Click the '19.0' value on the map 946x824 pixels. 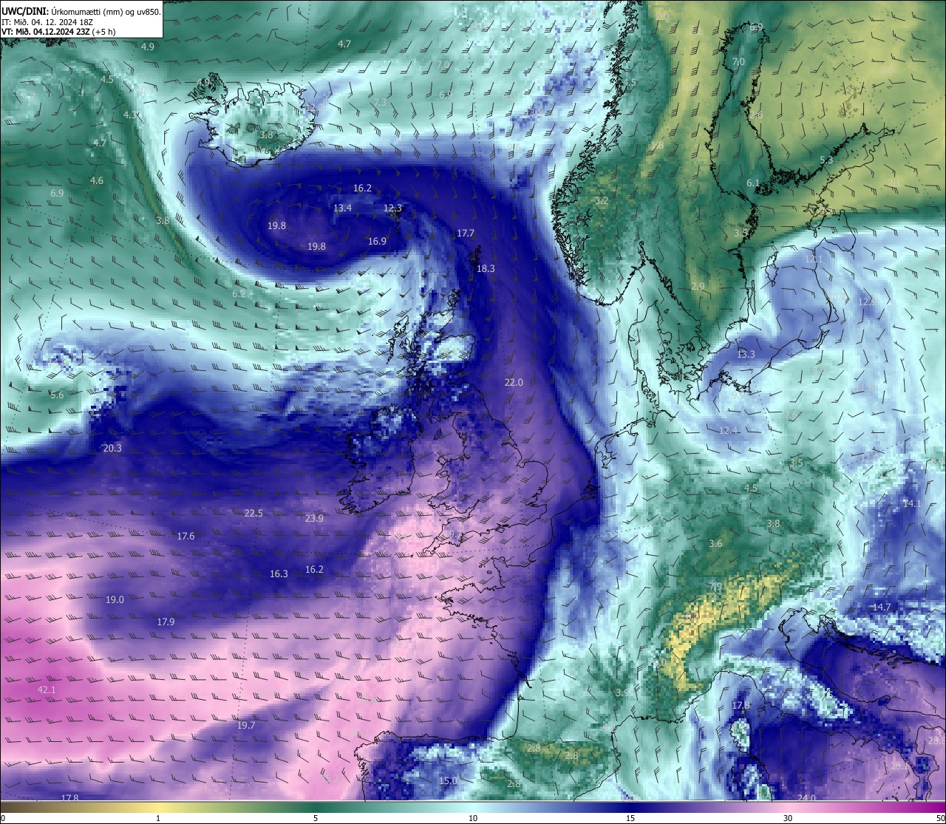pyautogui.click(x=115, y=599)
